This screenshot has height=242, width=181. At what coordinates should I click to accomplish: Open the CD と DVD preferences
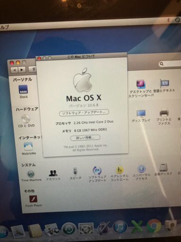pyautogui.click(x=26, y=121)
